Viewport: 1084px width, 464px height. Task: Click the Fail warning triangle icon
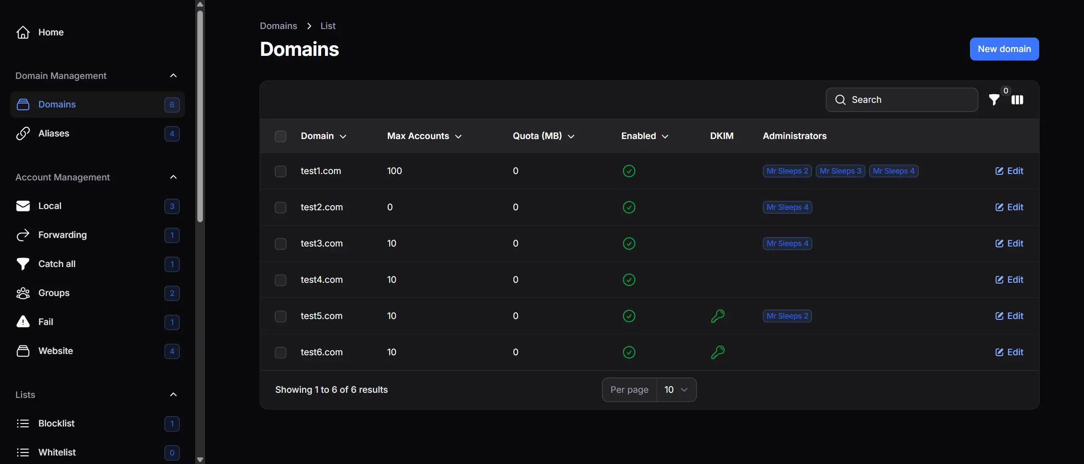[x=23, y=322]
